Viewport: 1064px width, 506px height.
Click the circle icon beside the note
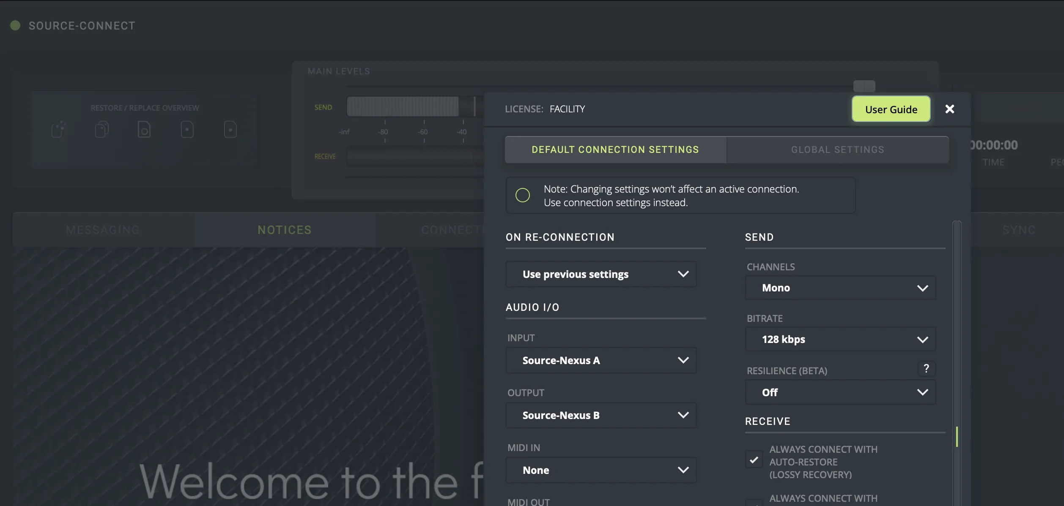[522, 195]
